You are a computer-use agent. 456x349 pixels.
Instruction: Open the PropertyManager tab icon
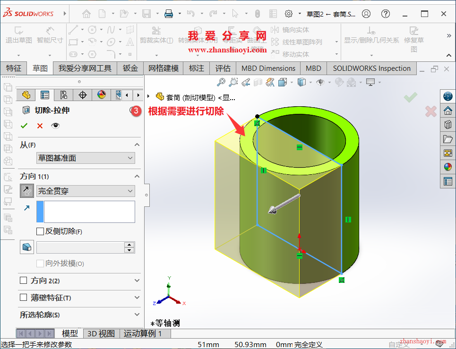coord(45,95)
